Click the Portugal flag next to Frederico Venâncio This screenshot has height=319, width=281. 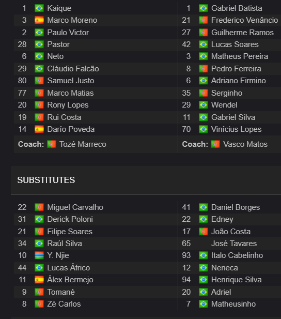204,20
